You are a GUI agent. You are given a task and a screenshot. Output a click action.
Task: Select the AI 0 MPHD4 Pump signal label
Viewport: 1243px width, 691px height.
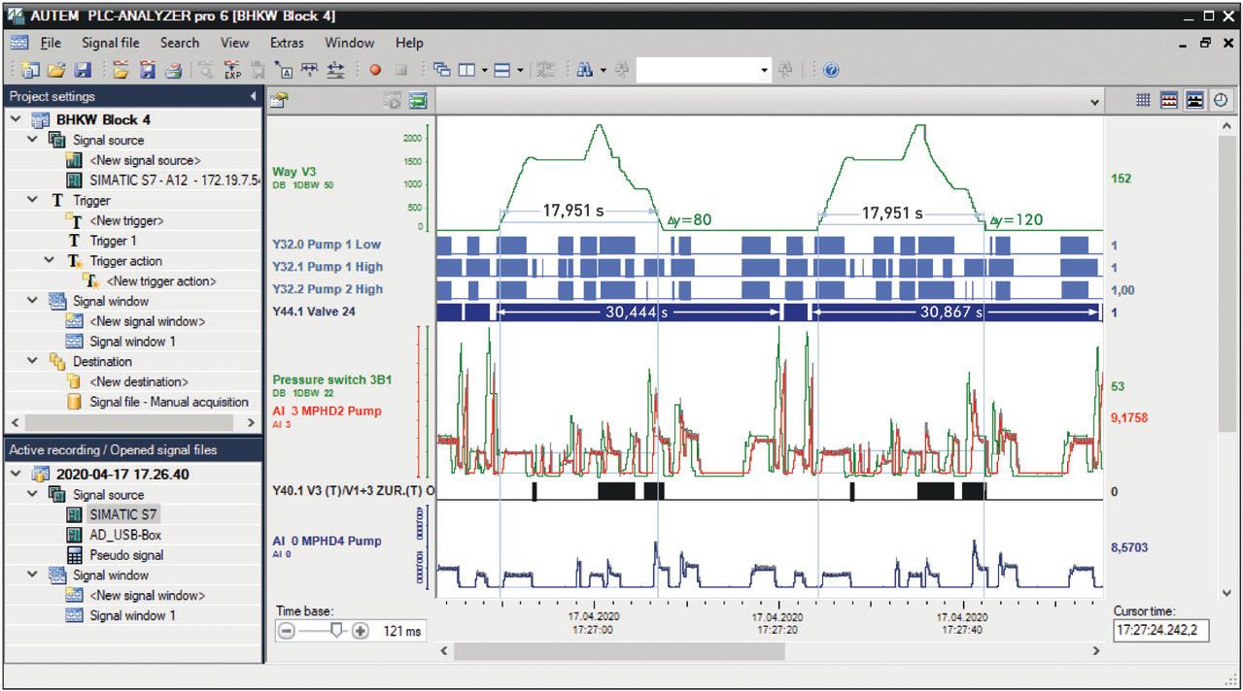[x=327, y=541]
